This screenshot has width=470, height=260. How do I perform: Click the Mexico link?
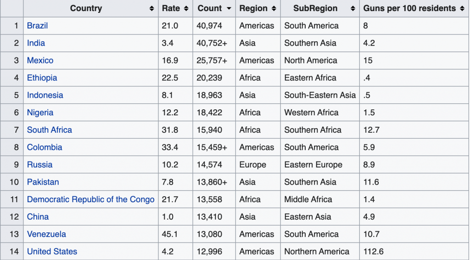[x=40, y=61]
